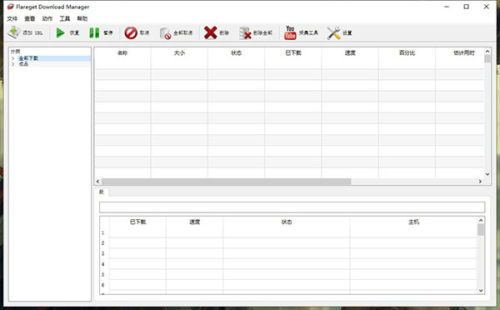The width and height of the screenshot is (500, 310).
Task: Click the download list right scroll arrow
Action: click(x=480, y=182)
